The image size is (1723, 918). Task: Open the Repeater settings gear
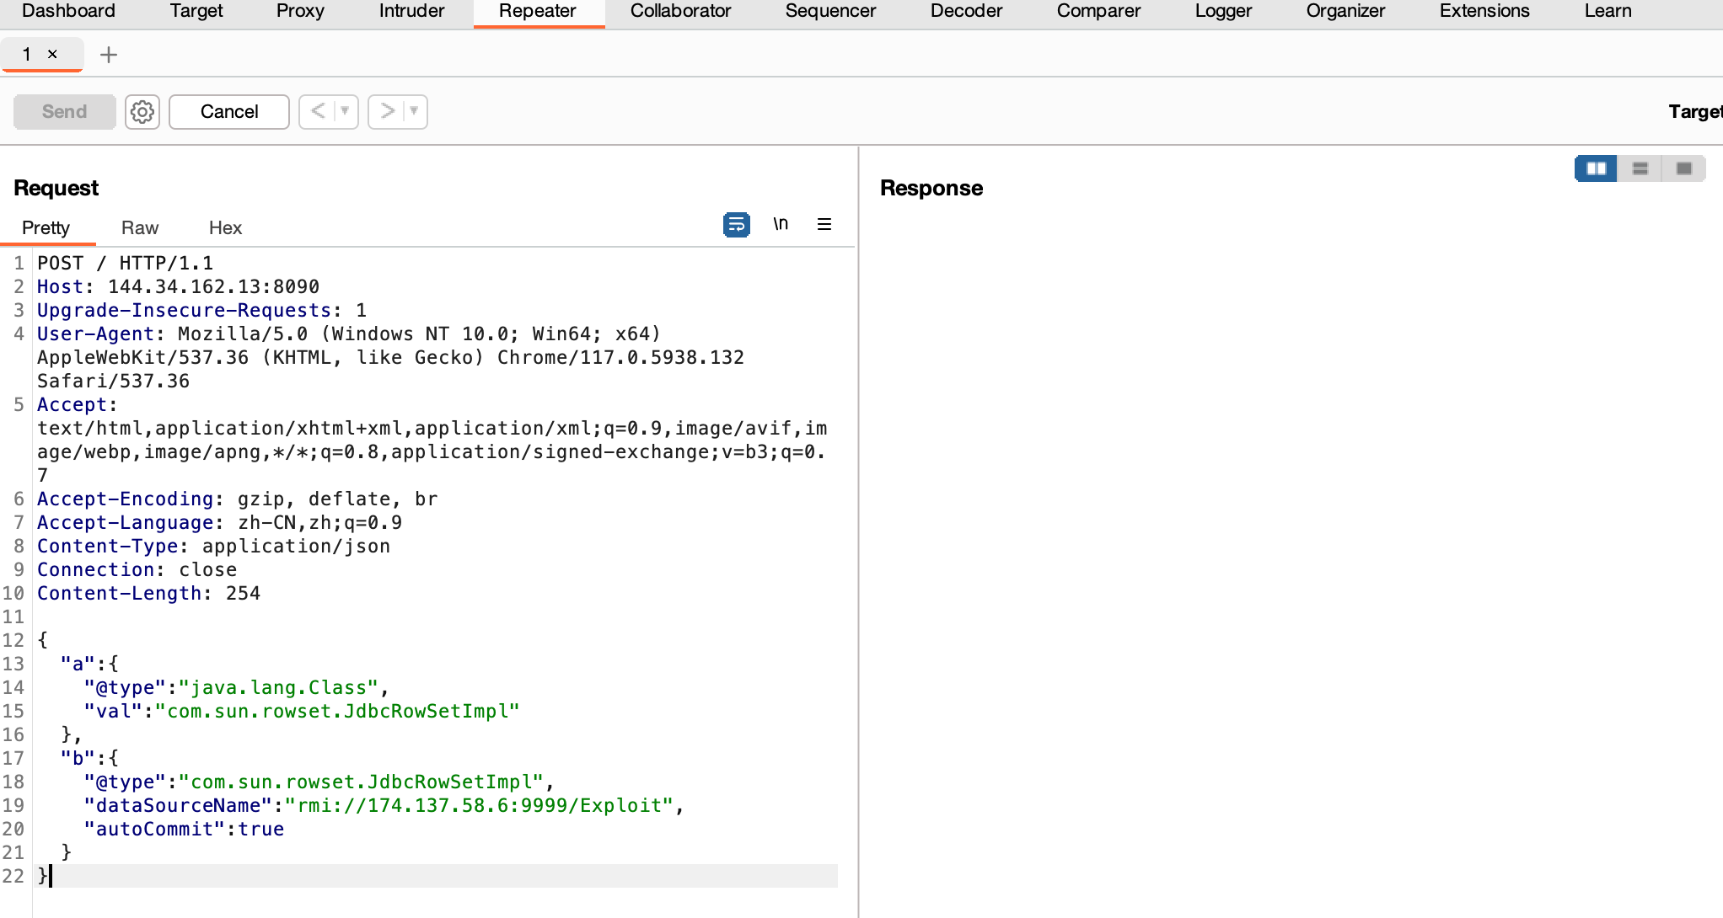pyautogui.click(x=142, y=111)
